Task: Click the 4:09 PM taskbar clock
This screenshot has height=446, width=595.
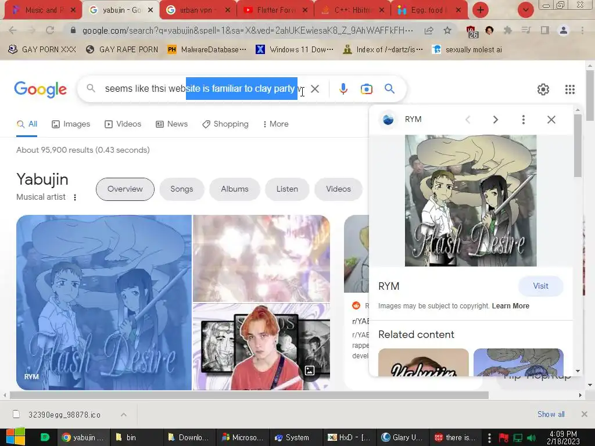Action: point(563,437)
